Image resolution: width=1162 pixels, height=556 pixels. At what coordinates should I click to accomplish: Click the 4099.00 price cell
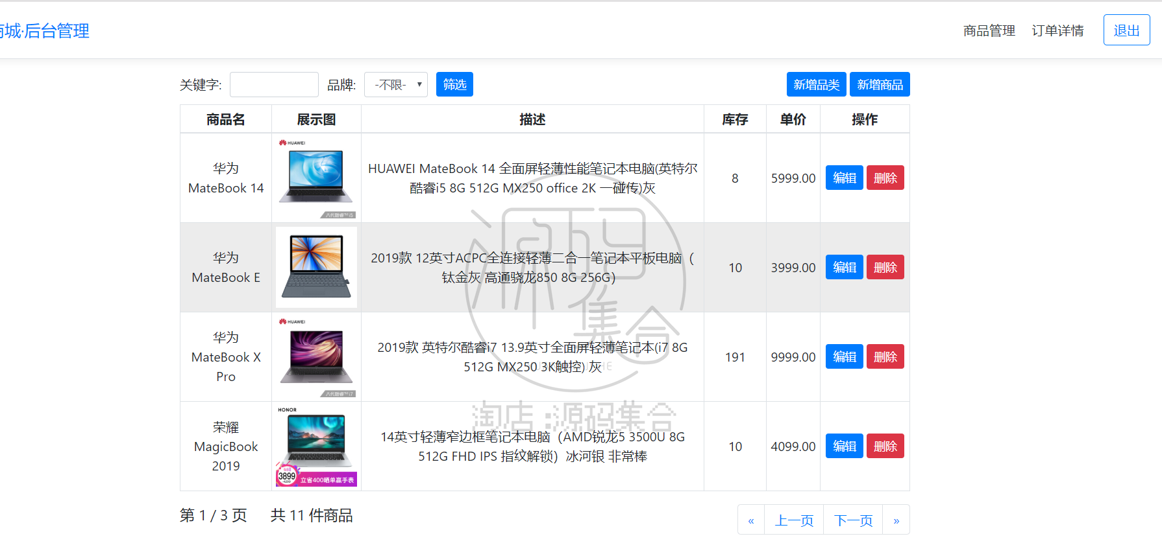coord(793,446)
